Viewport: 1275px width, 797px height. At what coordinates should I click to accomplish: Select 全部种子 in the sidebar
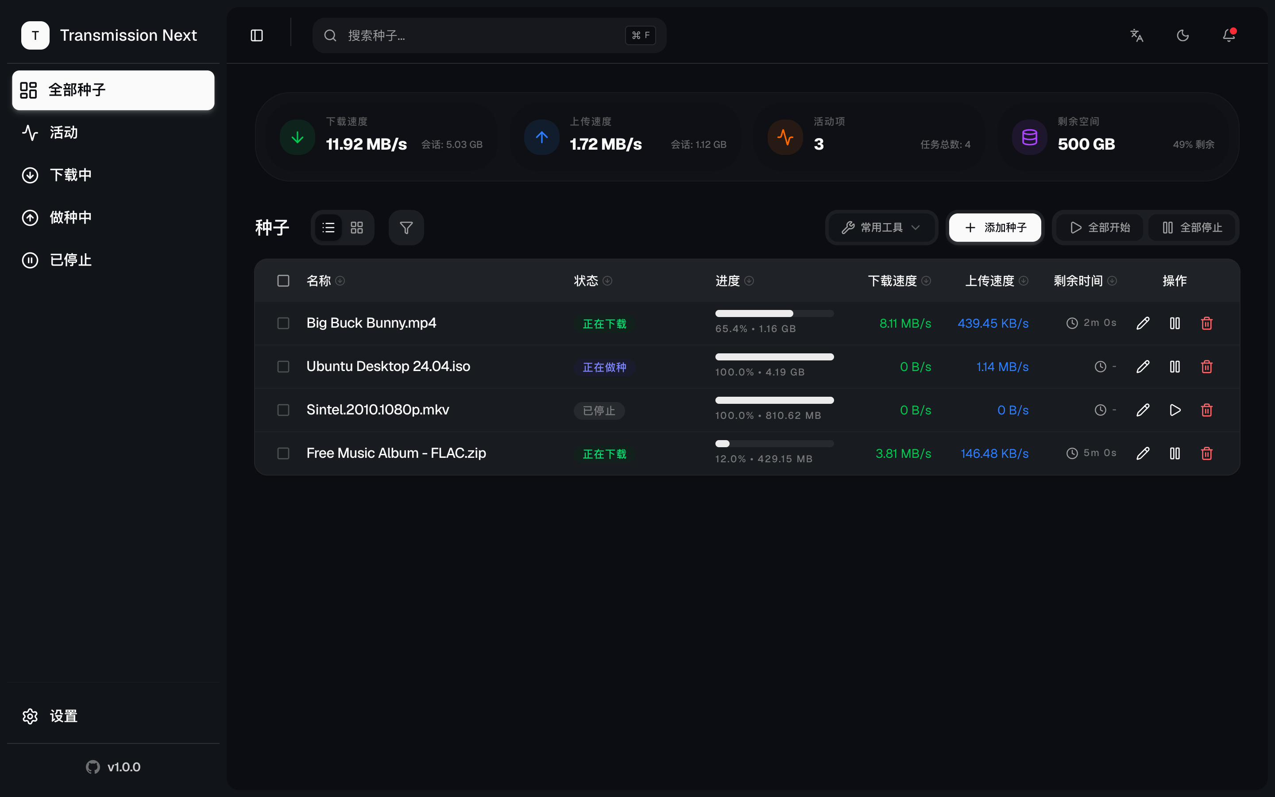point(113,90)
